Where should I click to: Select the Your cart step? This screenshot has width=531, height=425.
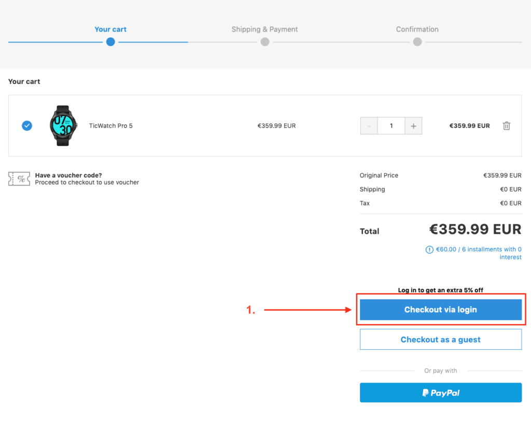(x=110, y=30)
